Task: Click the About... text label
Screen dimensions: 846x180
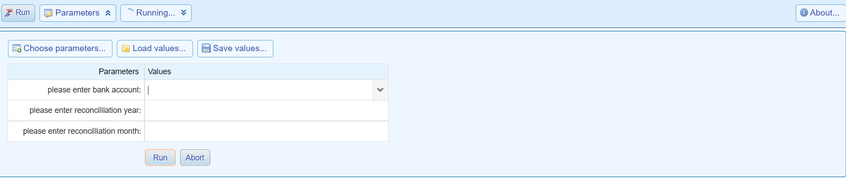Action: click(x=824, y=13)
